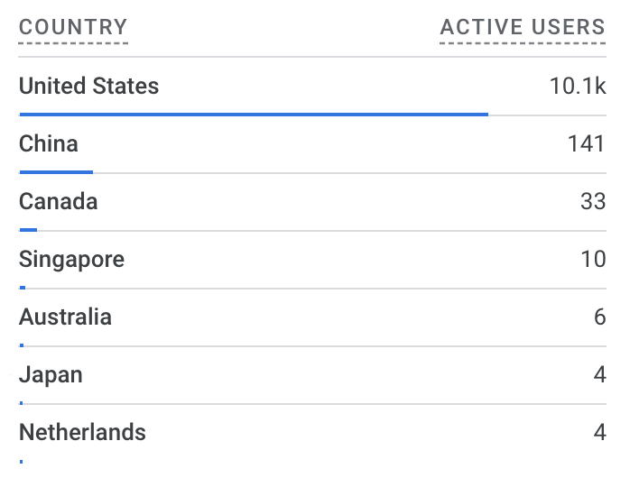Click the Netherlands country name

[x=82, y=433]
